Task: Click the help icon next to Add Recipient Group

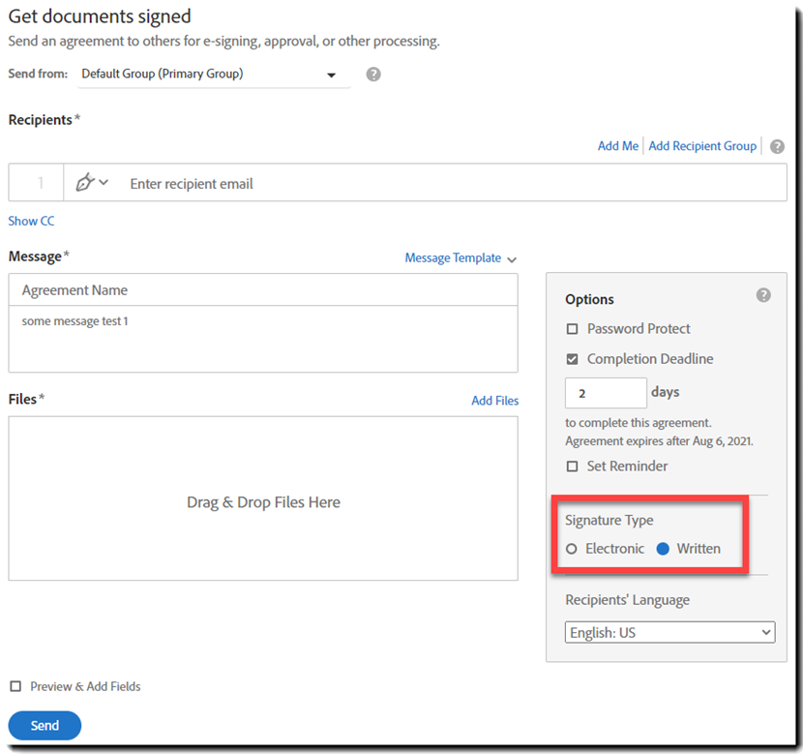Action: (x=777, y=147)
